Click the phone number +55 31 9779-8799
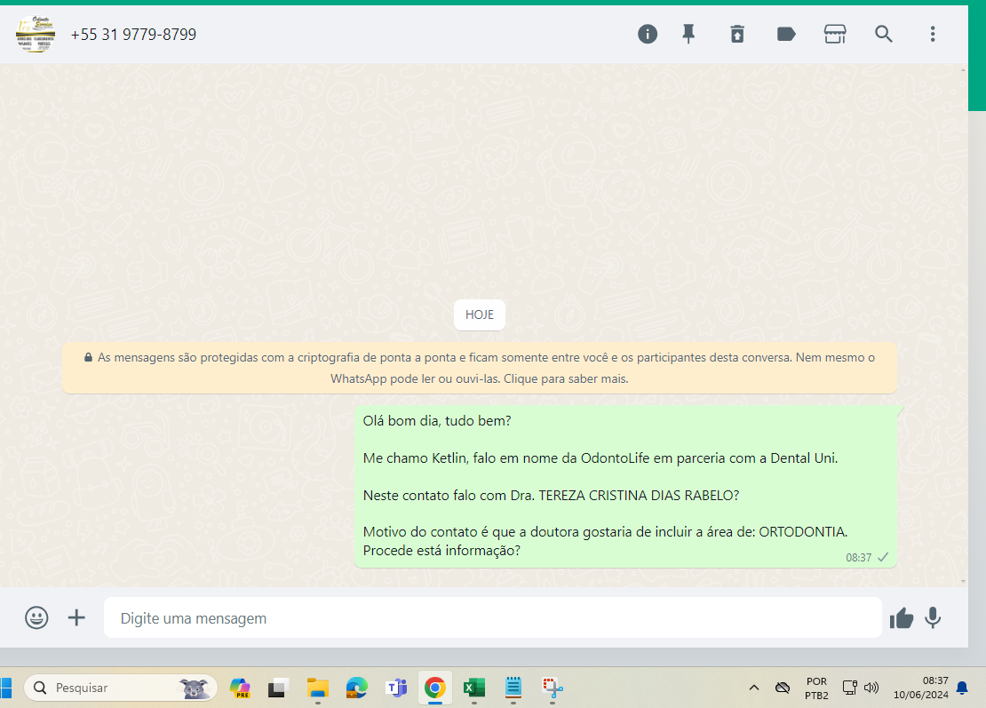This screenshot has height=708, width=986. (133, 35)
